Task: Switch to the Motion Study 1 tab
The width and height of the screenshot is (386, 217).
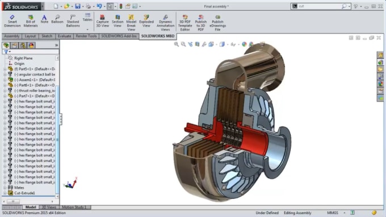Action: coord(74,207)
